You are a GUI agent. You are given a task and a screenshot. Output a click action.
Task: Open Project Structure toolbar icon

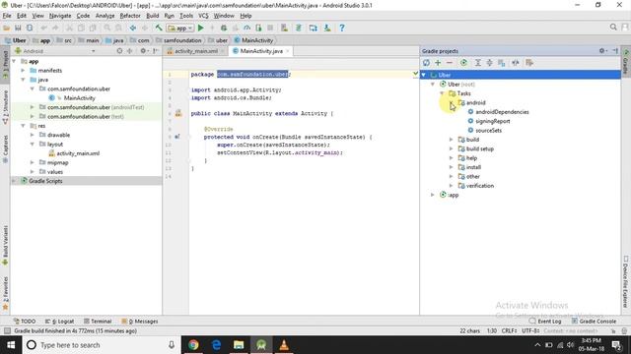314,28
